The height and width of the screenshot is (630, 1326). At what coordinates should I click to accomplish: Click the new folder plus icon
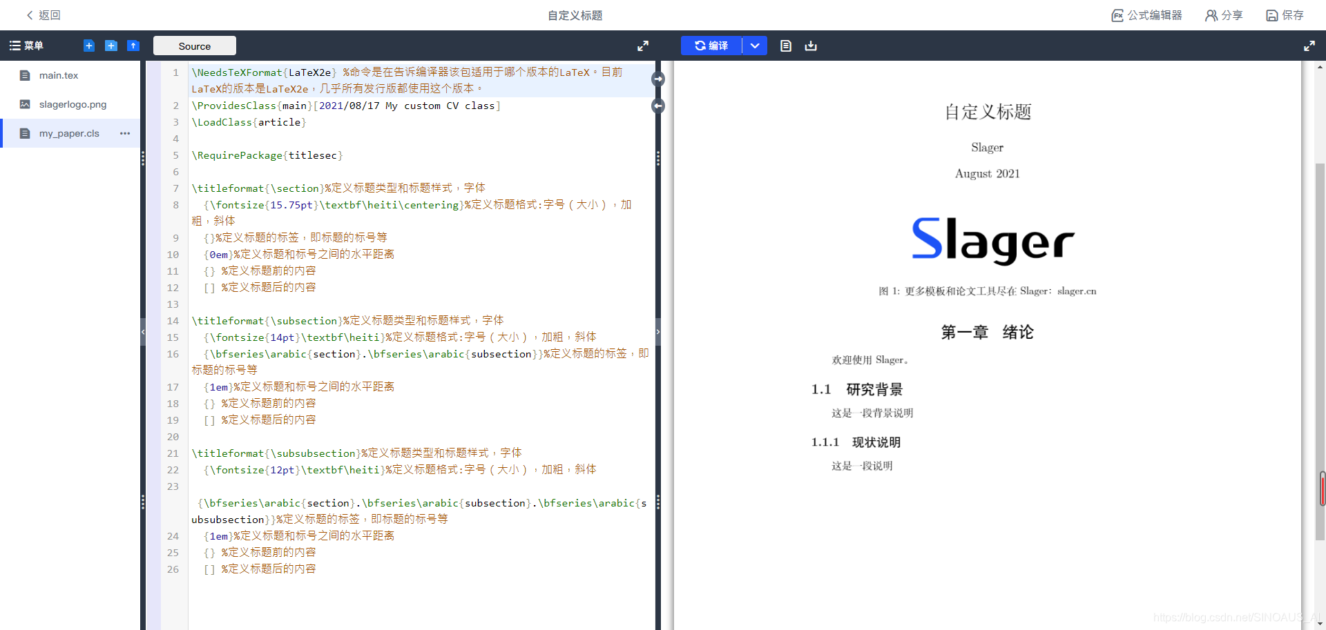(111, 46)
